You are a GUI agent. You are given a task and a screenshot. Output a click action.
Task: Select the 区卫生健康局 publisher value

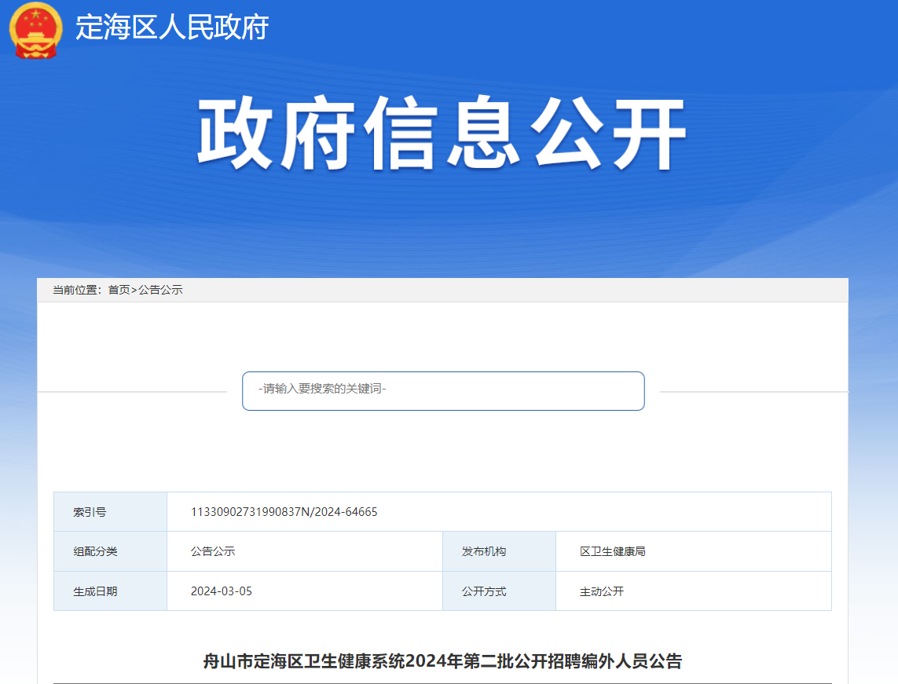tap(613, 551)
